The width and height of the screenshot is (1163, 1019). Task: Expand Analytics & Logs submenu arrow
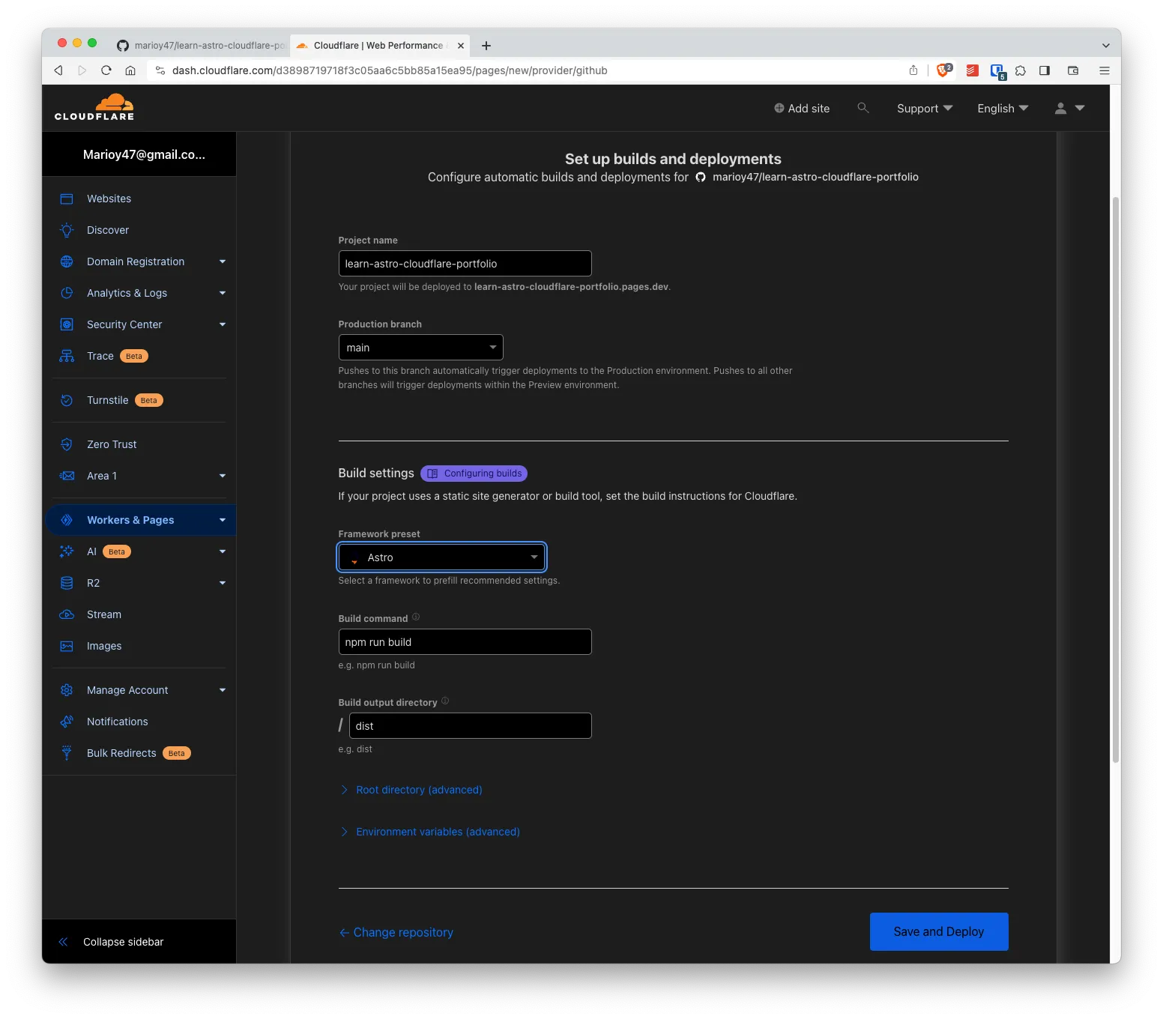click(223, 293)
